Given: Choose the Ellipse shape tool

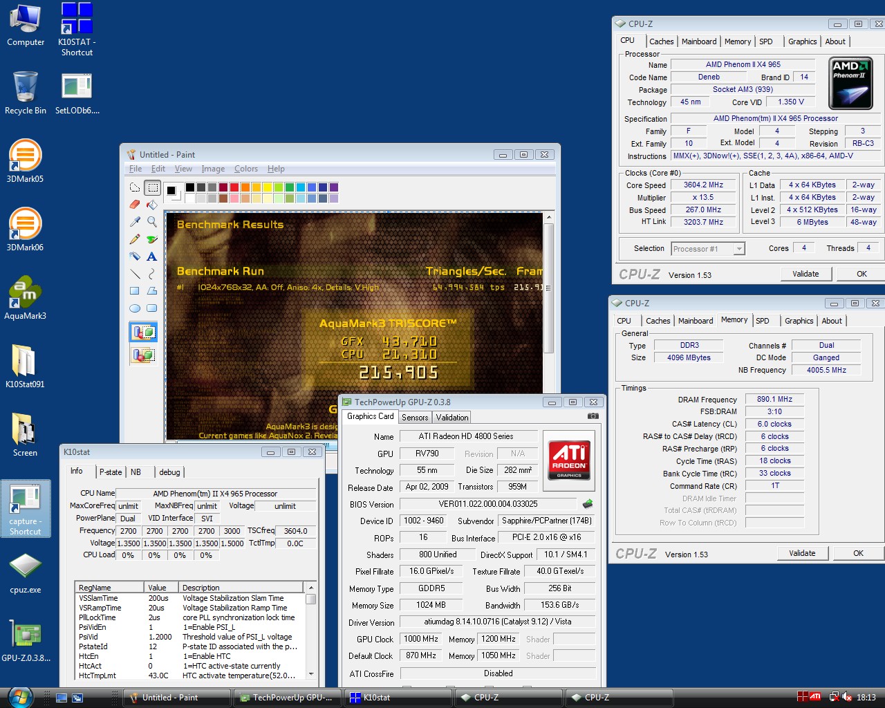Looking at the screenshot, I should coord(135,308).
